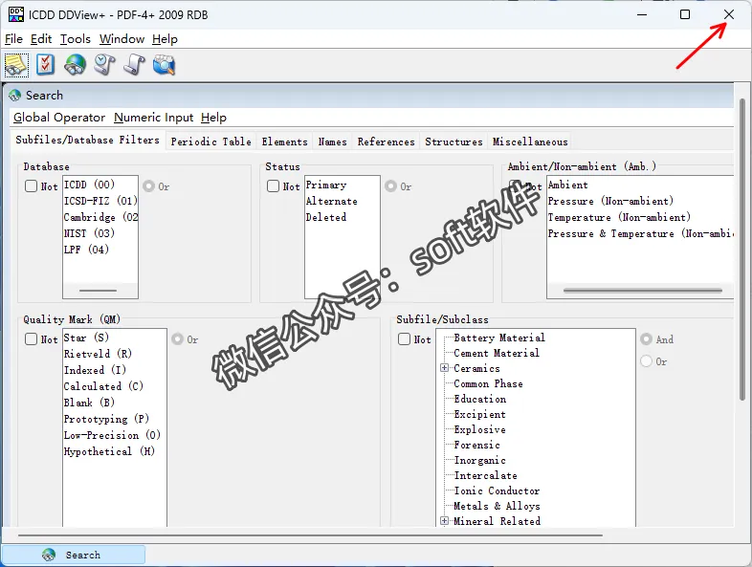This screenshot has width=752, height=567.
Task: Select Explosive subfile
Action: (x=479, y=429)
